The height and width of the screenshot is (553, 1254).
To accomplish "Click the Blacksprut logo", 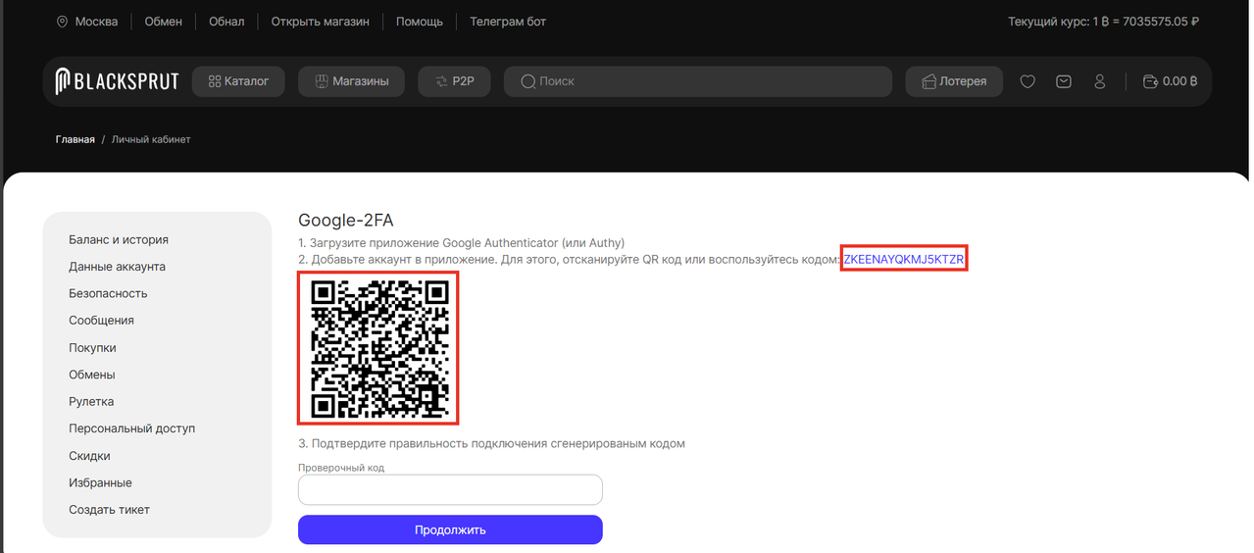I will pyautogui.click(x=117, y=81).
